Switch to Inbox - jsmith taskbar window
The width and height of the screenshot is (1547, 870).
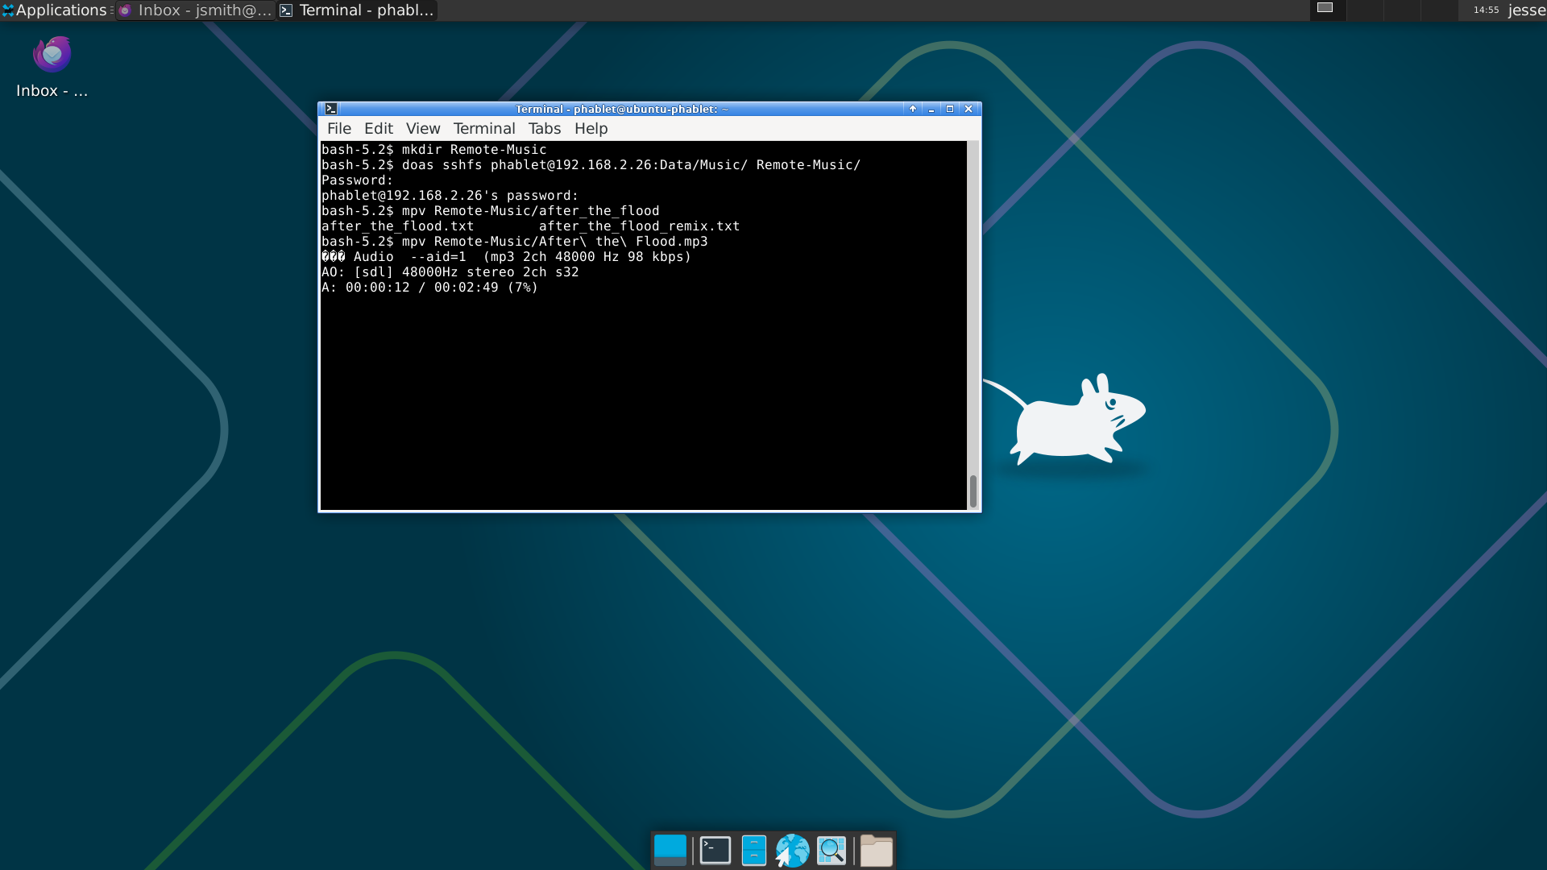tap(196, 10)
